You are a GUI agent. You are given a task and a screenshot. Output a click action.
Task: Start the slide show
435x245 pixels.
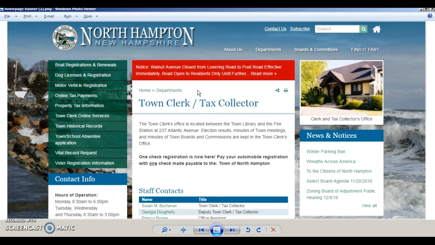click(217, 230)
